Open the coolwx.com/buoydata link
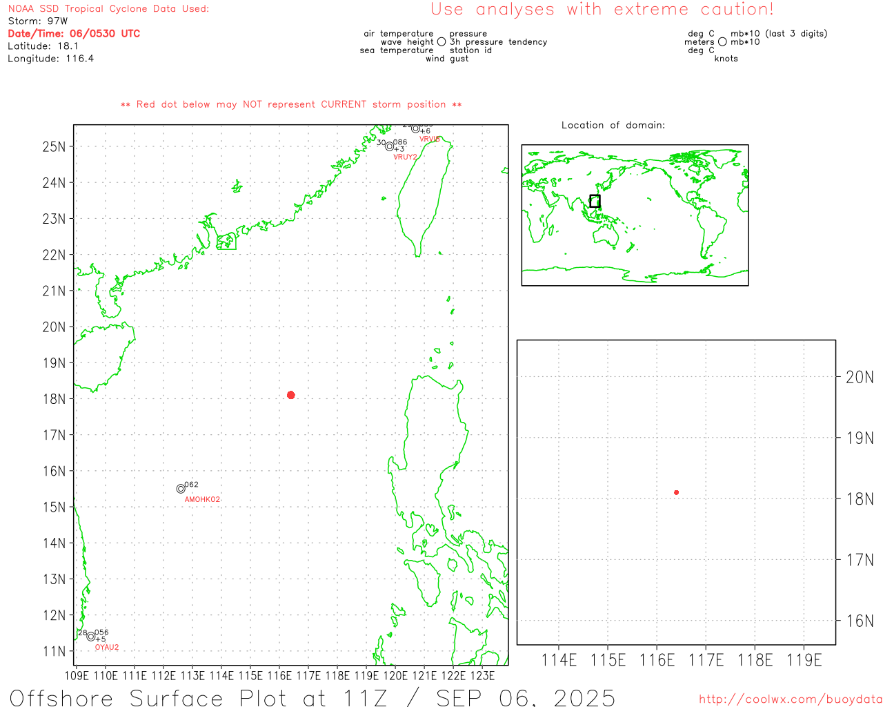The image size is (883, 707). tap(791, 699)
